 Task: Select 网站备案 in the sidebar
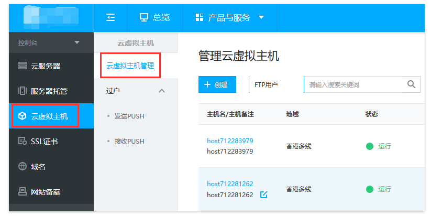tap(51, 192)
